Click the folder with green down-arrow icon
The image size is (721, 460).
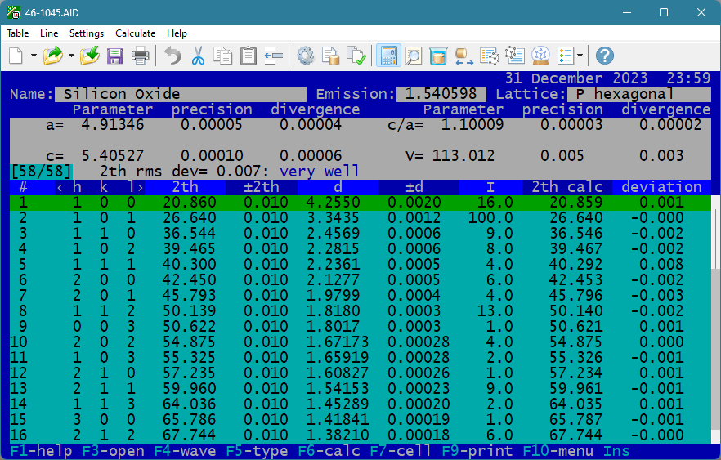(x=90, y=56)
